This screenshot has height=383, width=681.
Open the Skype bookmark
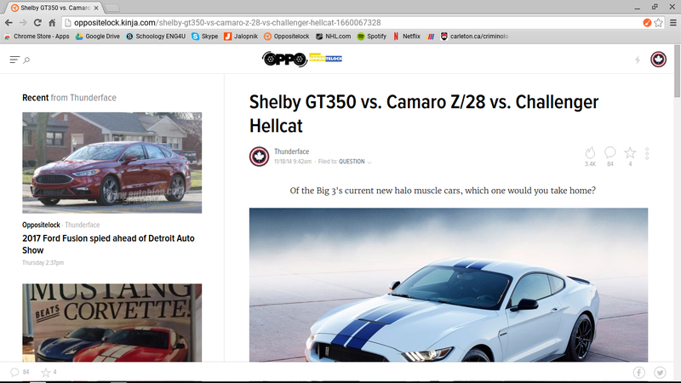(x=205, y=37)
